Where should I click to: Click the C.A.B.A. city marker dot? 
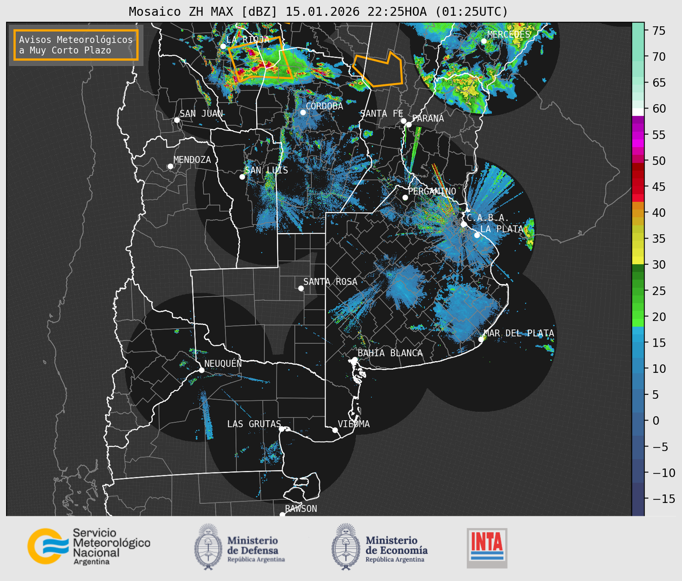tap(464, 224)
